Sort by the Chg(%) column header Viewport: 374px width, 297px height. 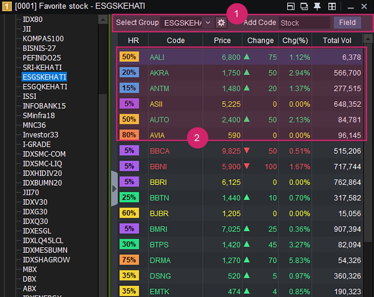[x=295, y=41]
